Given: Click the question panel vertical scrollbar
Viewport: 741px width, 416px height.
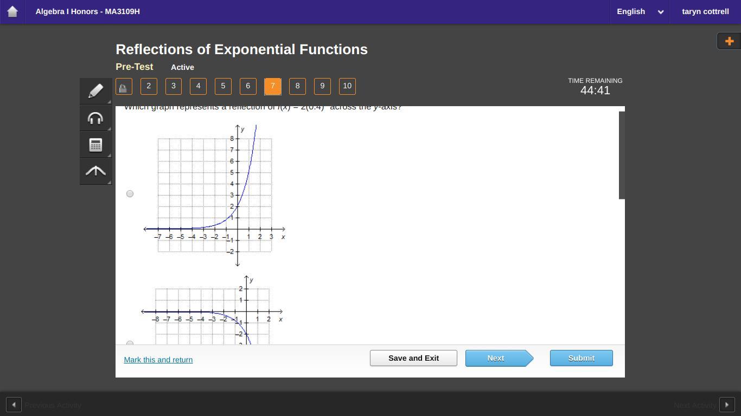Looking at the screenshot, I should 622,155.
